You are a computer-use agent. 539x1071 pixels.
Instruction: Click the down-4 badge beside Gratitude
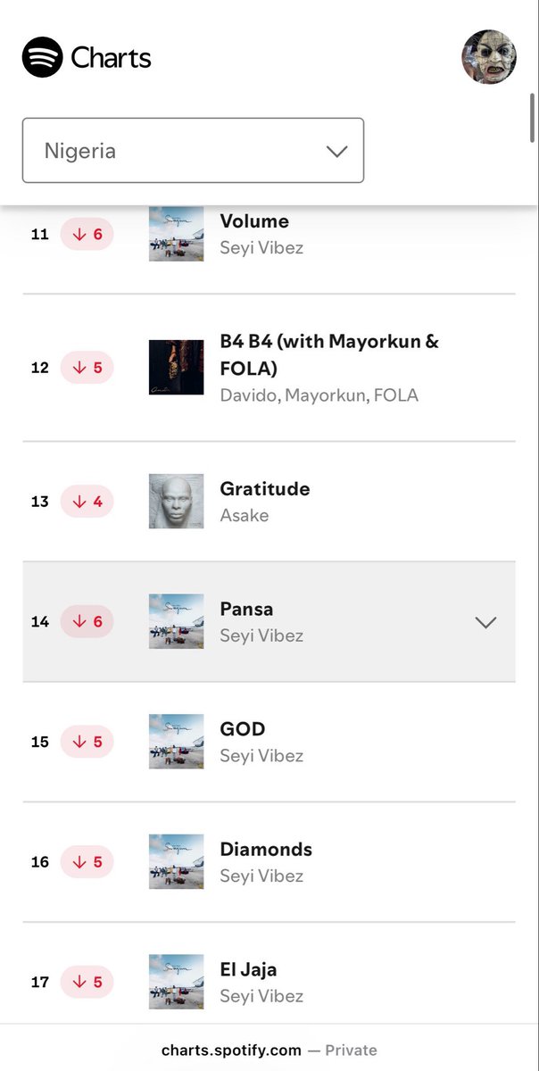[87, 502]
